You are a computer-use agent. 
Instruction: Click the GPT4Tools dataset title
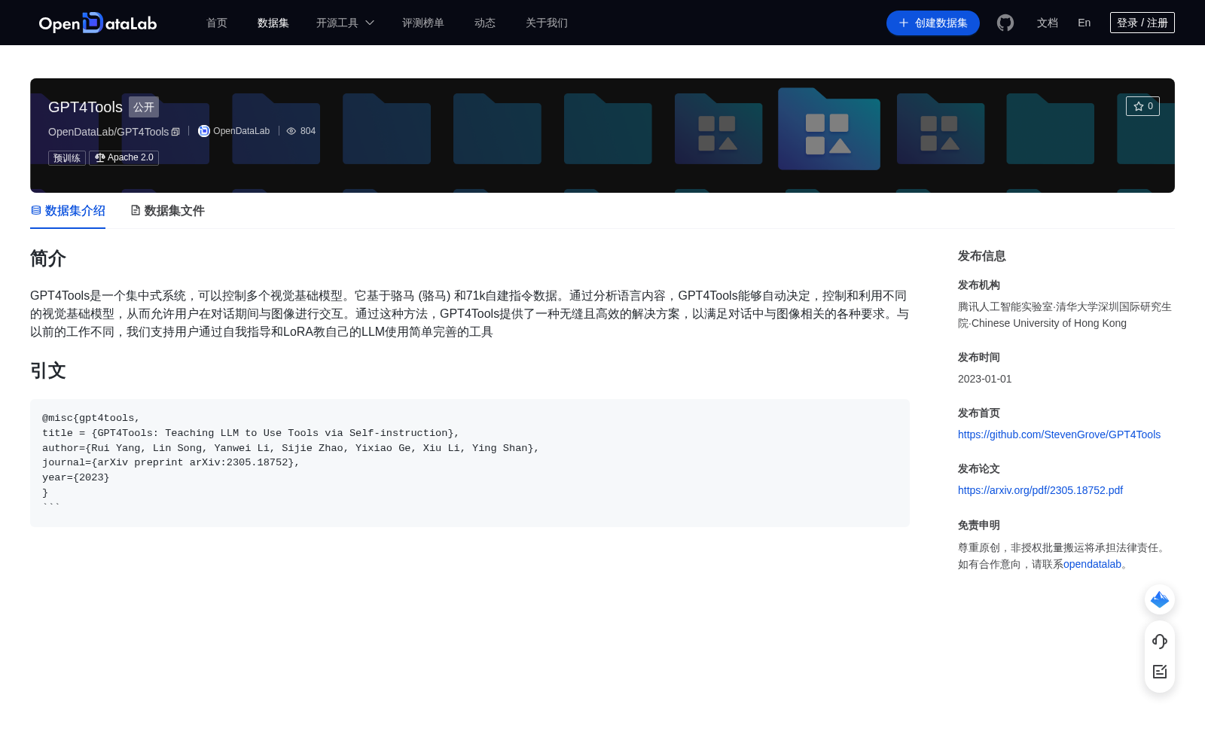pos(85,107)
